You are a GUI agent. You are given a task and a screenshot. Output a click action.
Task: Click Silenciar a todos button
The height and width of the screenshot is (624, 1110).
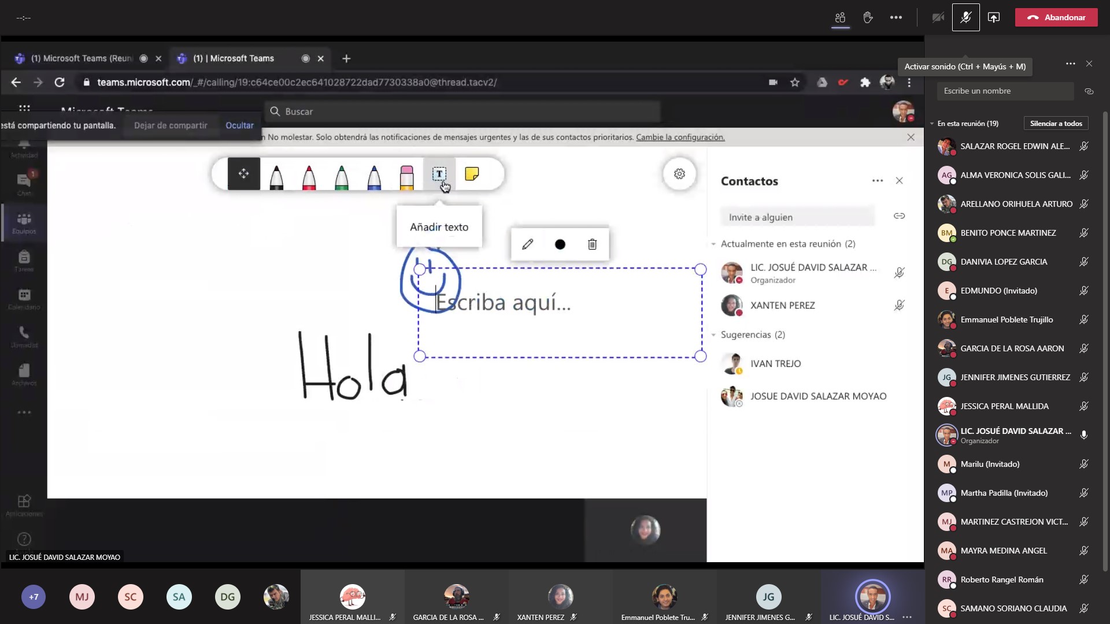1056,124
